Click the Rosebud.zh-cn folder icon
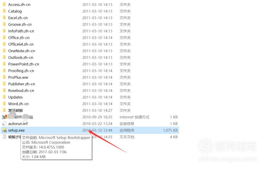 click(x=4, y=90)
